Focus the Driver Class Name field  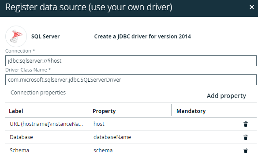[131, 80]
